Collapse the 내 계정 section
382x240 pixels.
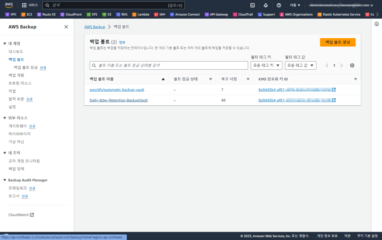click(x=4, y=44)
